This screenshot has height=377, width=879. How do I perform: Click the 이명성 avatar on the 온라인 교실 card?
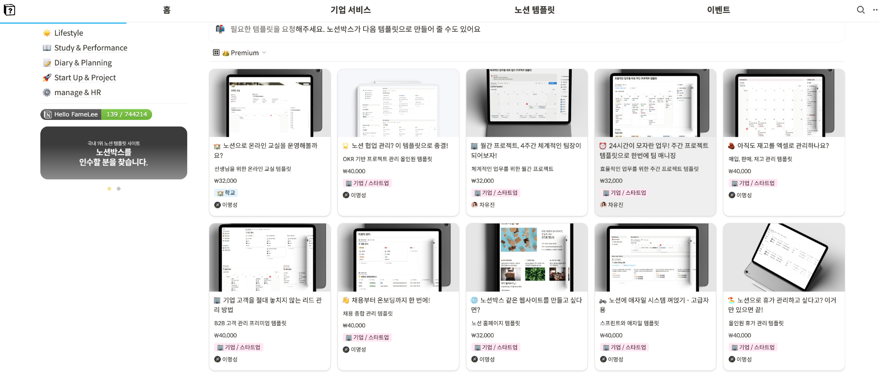coord(217,205)
